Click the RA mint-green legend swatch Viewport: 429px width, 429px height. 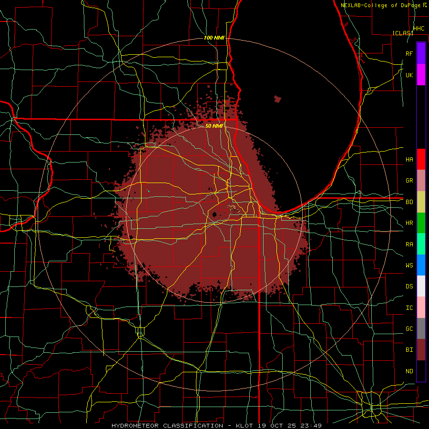[x=421, y=244]
